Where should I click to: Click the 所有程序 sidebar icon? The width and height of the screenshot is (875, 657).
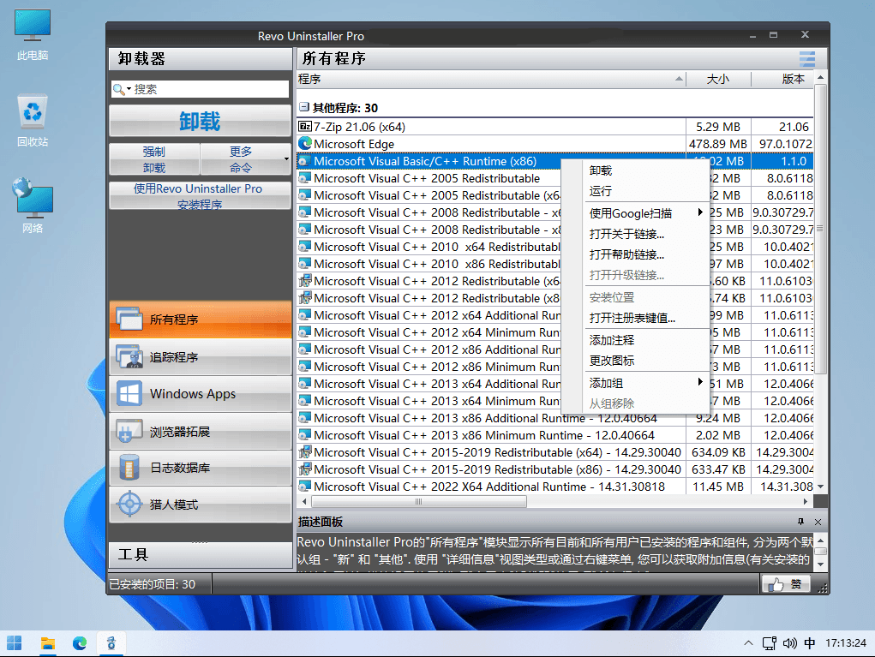[x=129, y=319]
